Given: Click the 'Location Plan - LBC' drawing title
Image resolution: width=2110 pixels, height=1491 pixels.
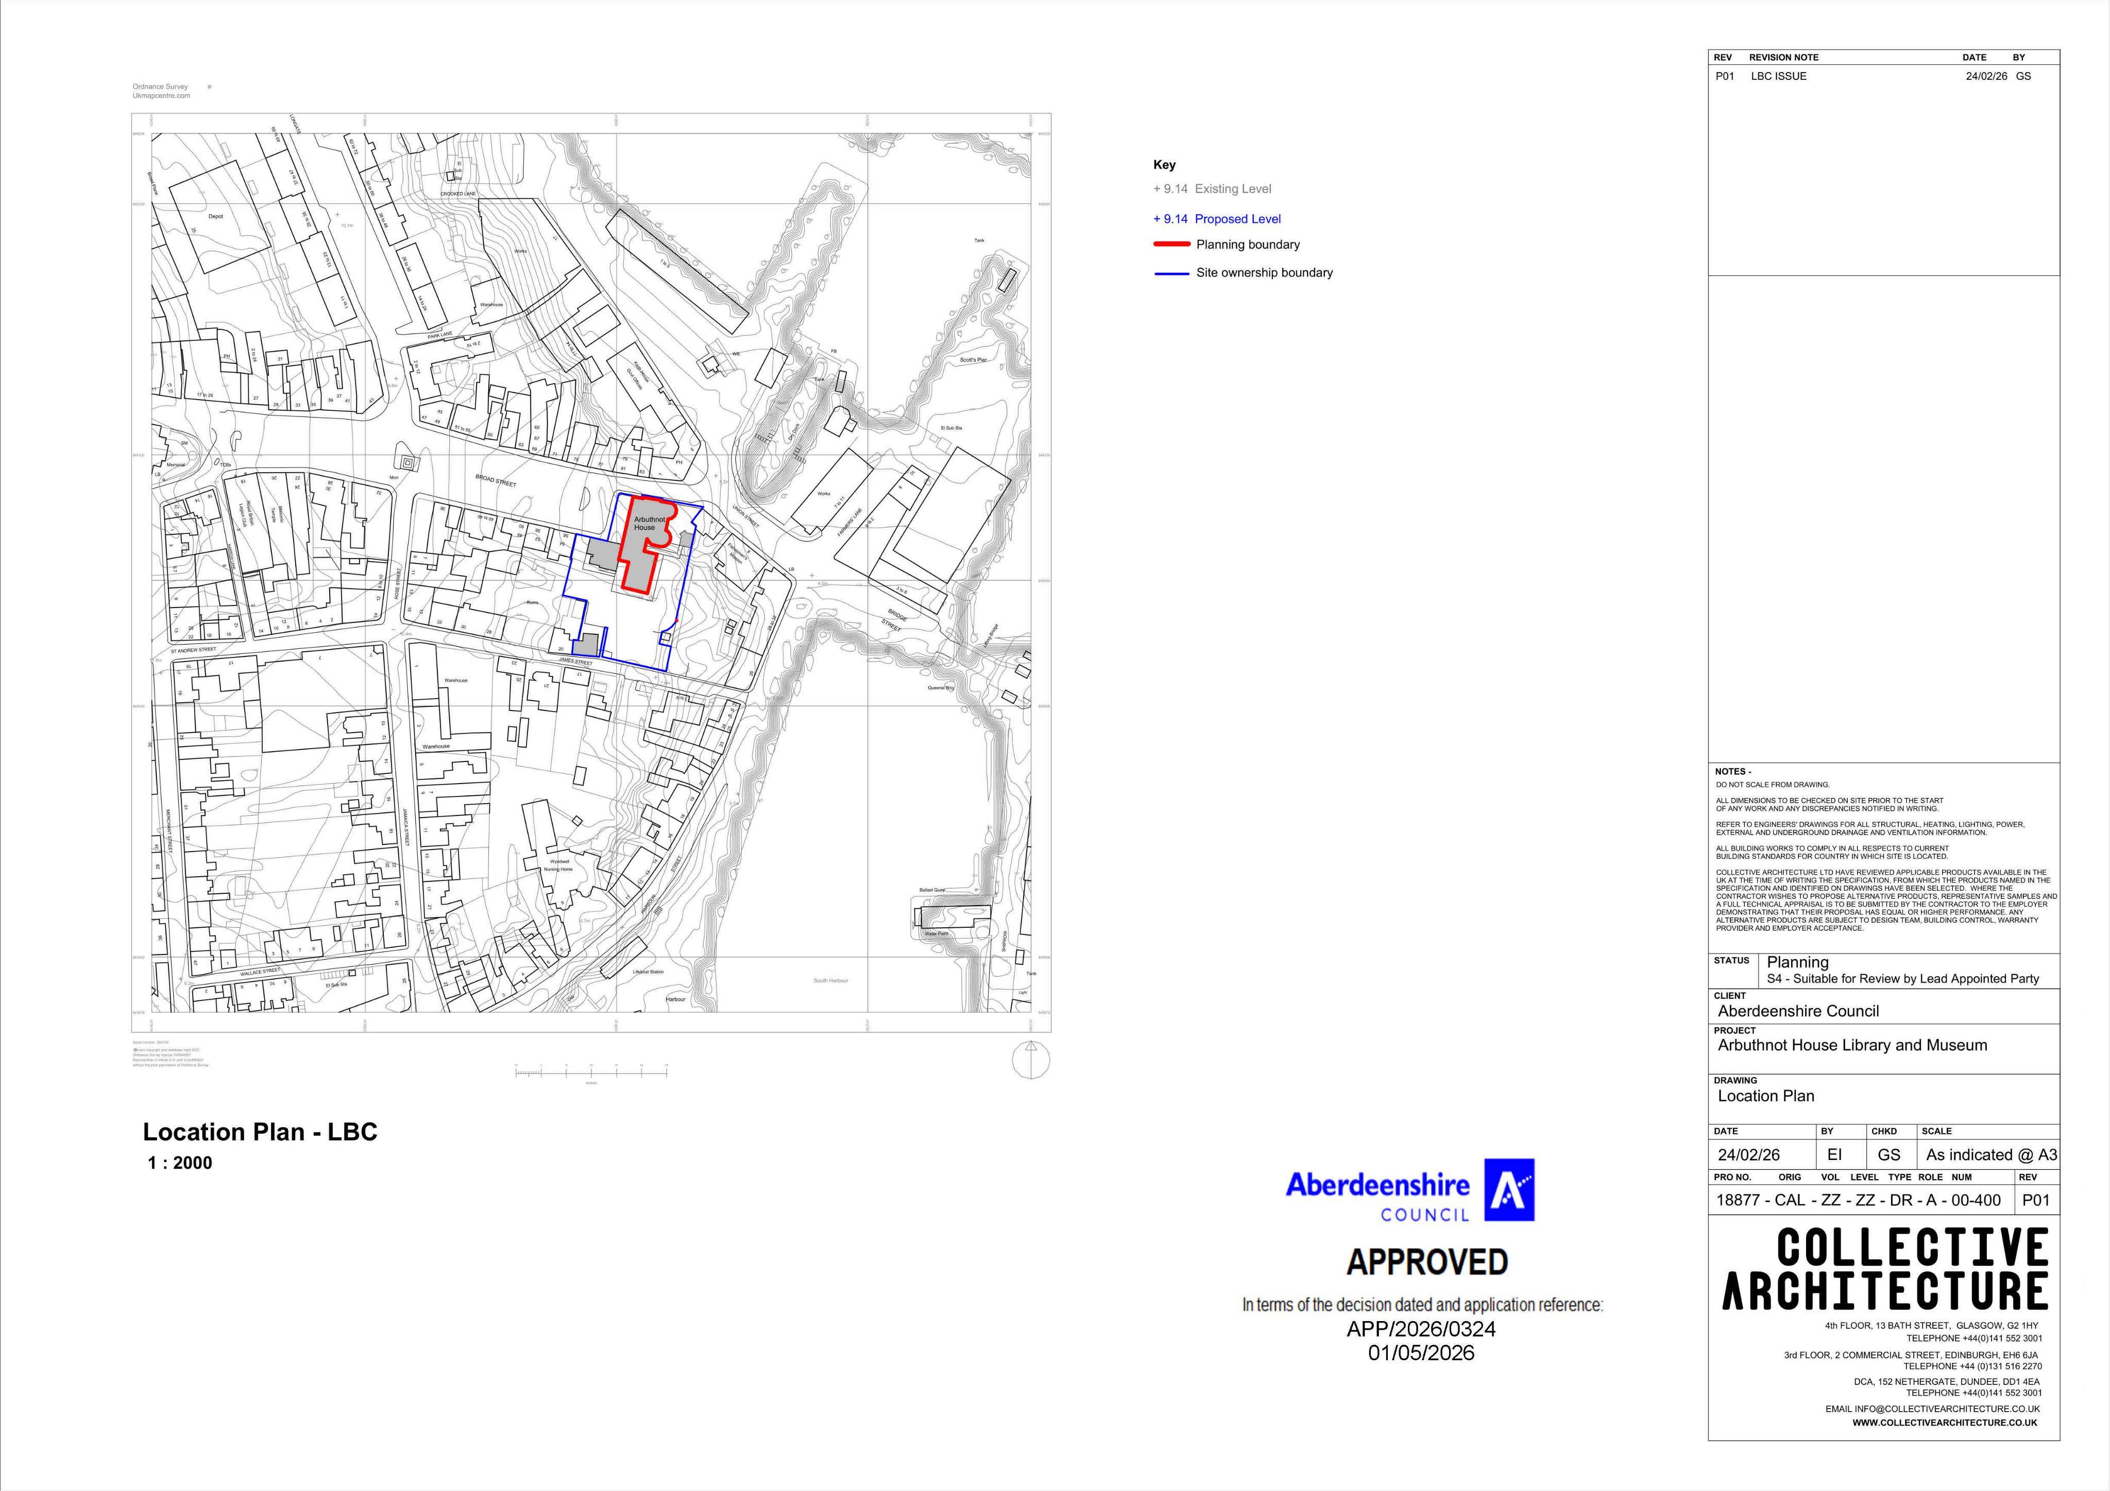Looking at the screenshot, I should [260, 1132].
